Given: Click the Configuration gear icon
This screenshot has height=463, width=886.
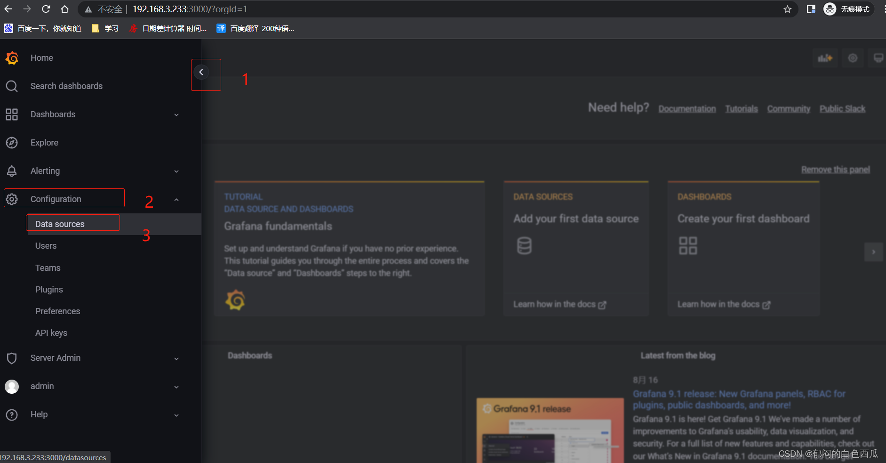Looking at the screenshot, I should [12, 199].
